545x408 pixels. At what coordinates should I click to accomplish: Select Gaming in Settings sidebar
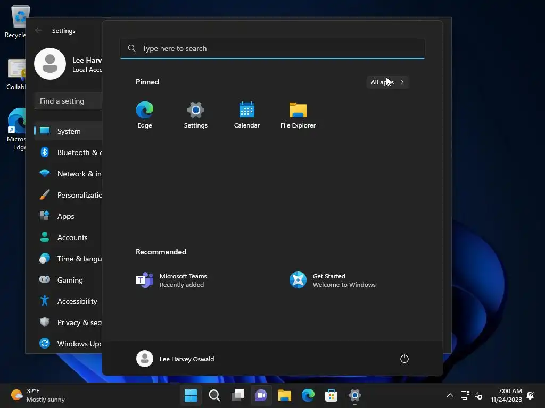(x=69, y=280)
